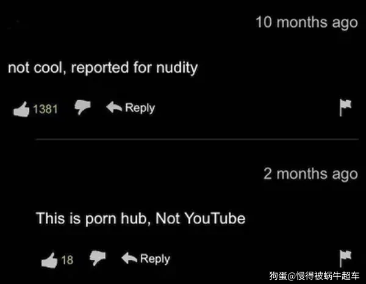The image size is (366, 284).
Task: Click the 18 like count
Action: point(67,260)
